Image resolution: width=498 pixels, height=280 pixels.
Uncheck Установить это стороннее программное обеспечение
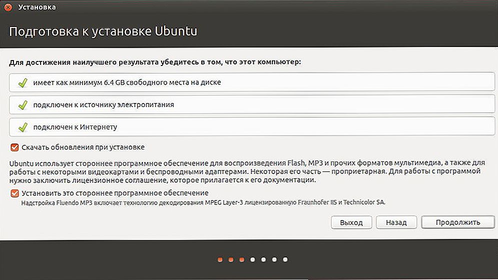[15, 193]
